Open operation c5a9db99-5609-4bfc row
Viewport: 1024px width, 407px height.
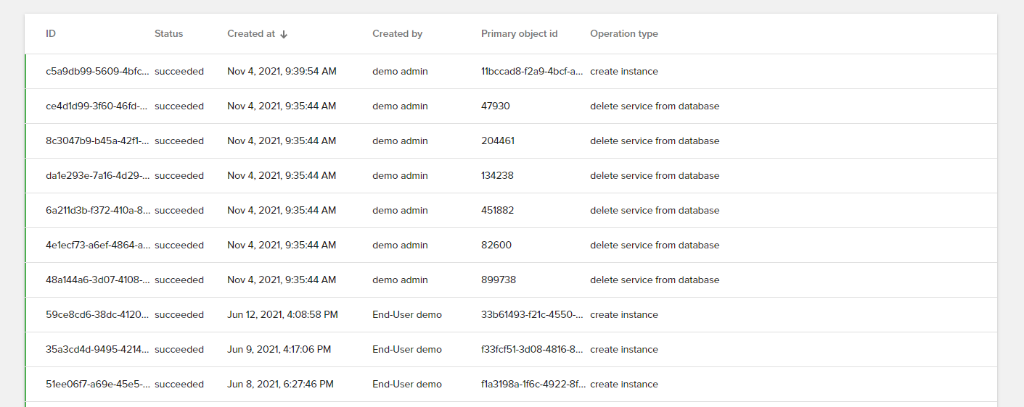coord(98,72)
